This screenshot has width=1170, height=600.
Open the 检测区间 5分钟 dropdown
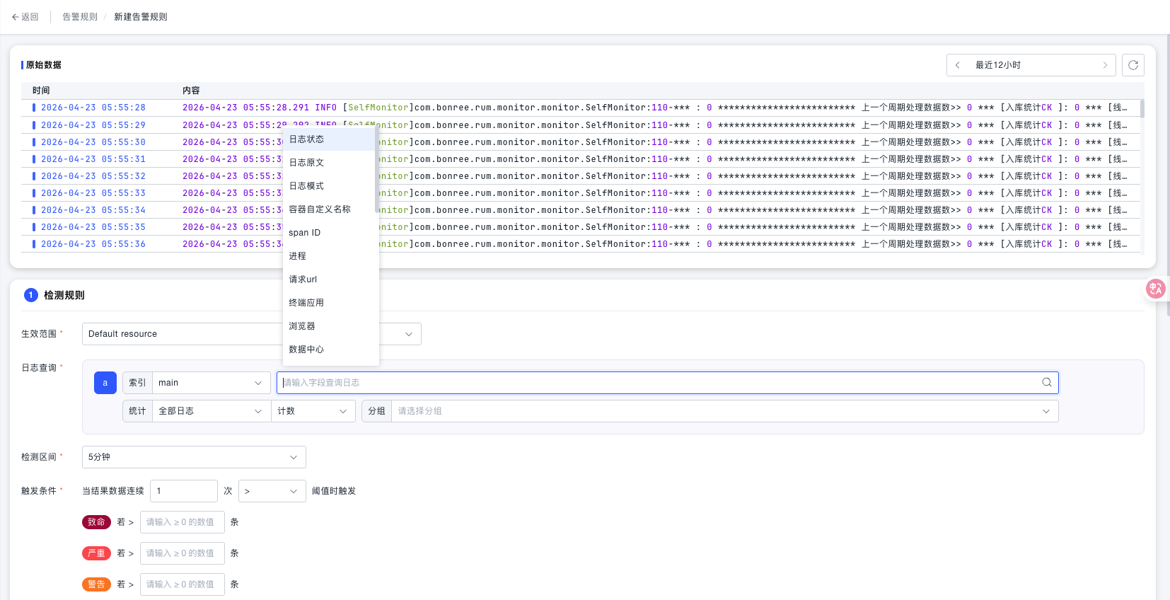(194, 457)
